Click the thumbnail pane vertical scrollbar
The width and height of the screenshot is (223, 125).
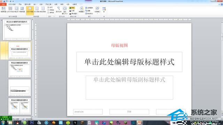point(33,68)
